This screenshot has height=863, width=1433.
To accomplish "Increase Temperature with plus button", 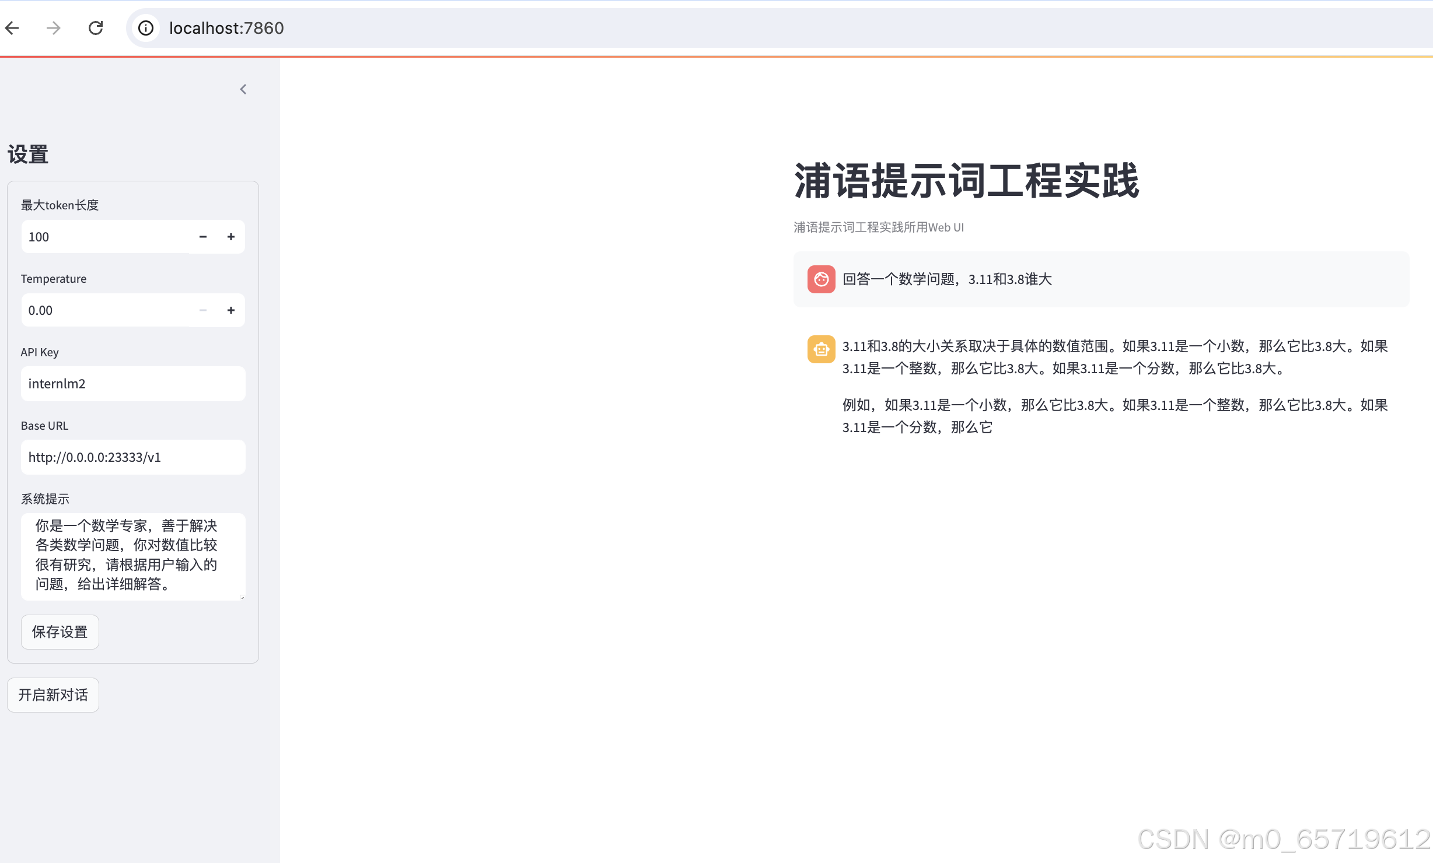I will 231,310.
